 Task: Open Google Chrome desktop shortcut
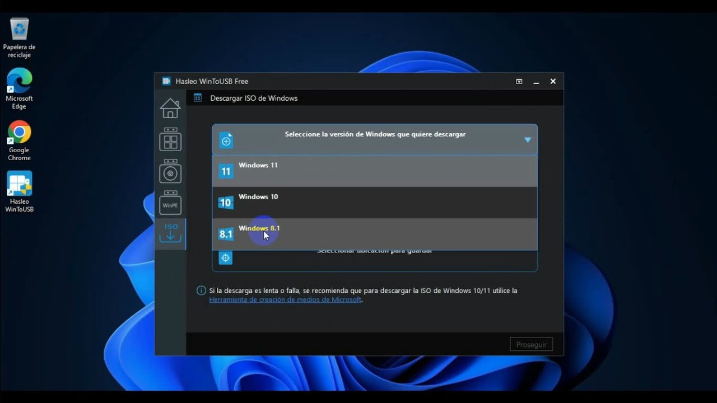(19, 140)
